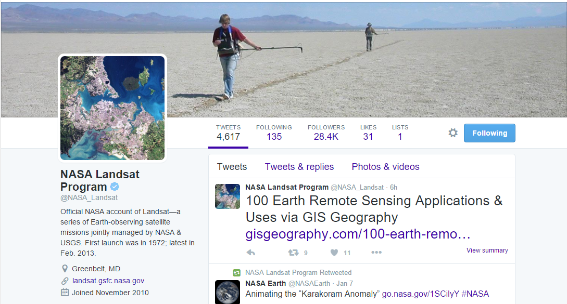567x304 pixels.
Task: Click the @NASAEarth handle
Action: click(309, 283)
